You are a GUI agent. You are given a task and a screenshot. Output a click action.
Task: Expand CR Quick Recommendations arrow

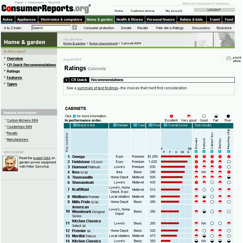point(66,80)
